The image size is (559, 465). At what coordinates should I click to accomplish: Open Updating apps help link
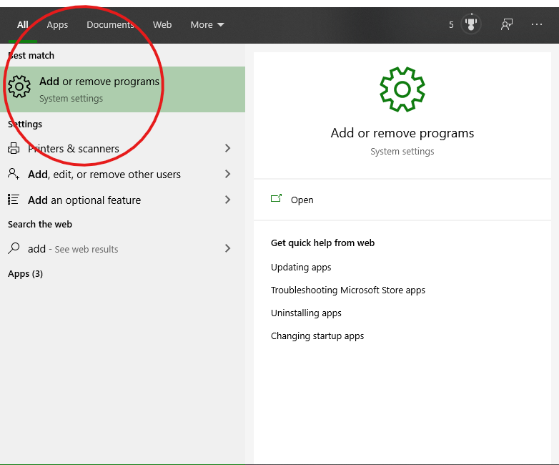301,268
